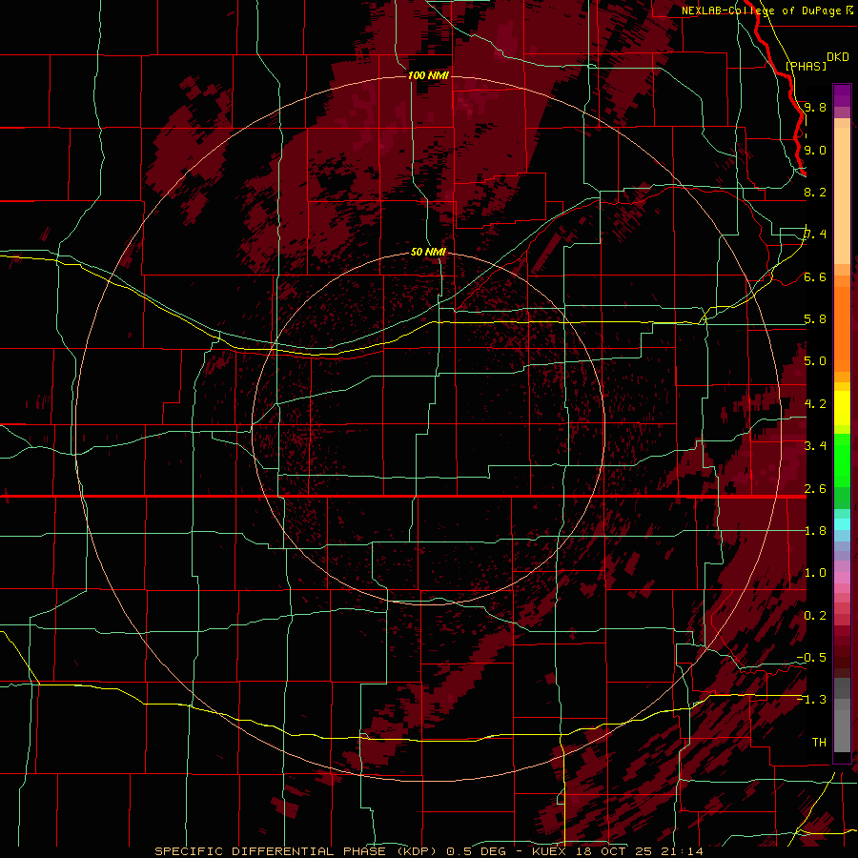
Task: Pick the cyan segment of color bar
Action: click(x=842, y=524)
